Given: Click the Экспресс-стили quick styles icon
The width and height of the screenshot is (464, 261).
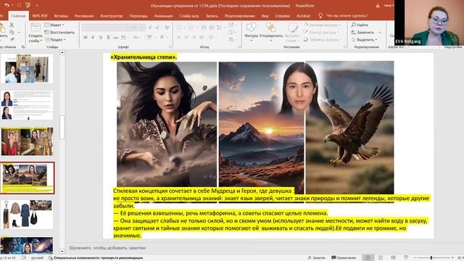Looking at the screenshot, I should tap(293, 28).
